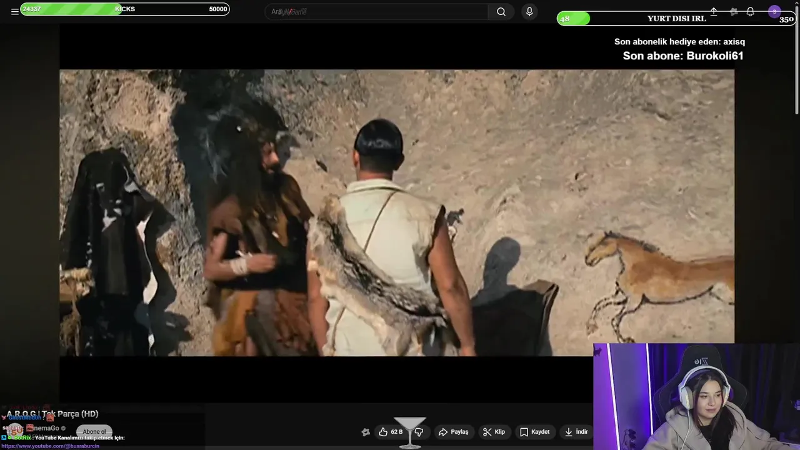This screenshot has height=450, width=800.
Task: Click the streamer webcam overlay
Action: [x=696, y=396]
